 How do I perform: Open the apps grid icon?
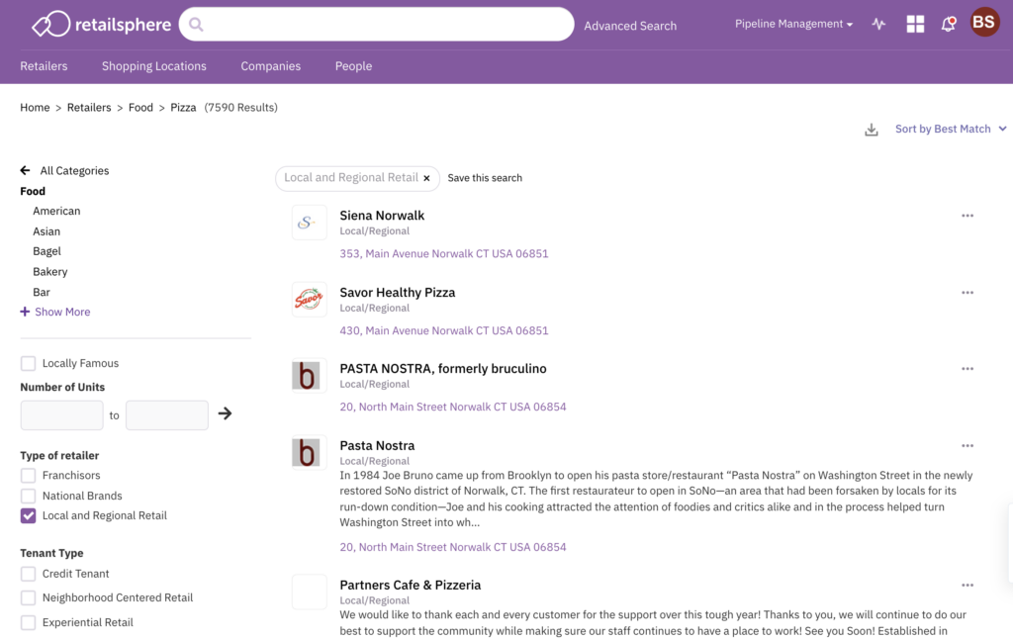pos(915,24)
